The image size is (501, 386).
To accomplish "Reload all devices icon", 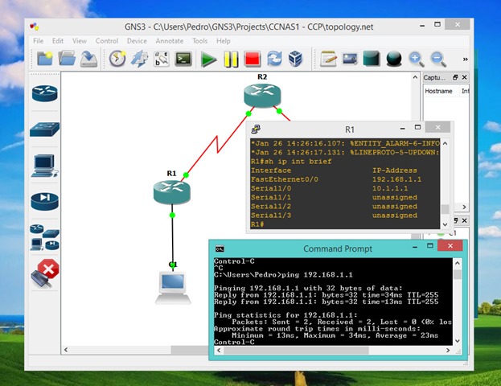I will (274, 59).
